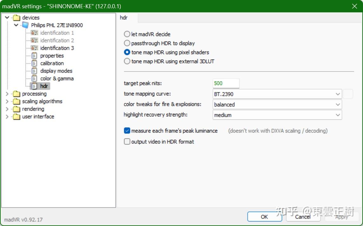
Task: Collapse the devices tree node
Action: (7, 17)
